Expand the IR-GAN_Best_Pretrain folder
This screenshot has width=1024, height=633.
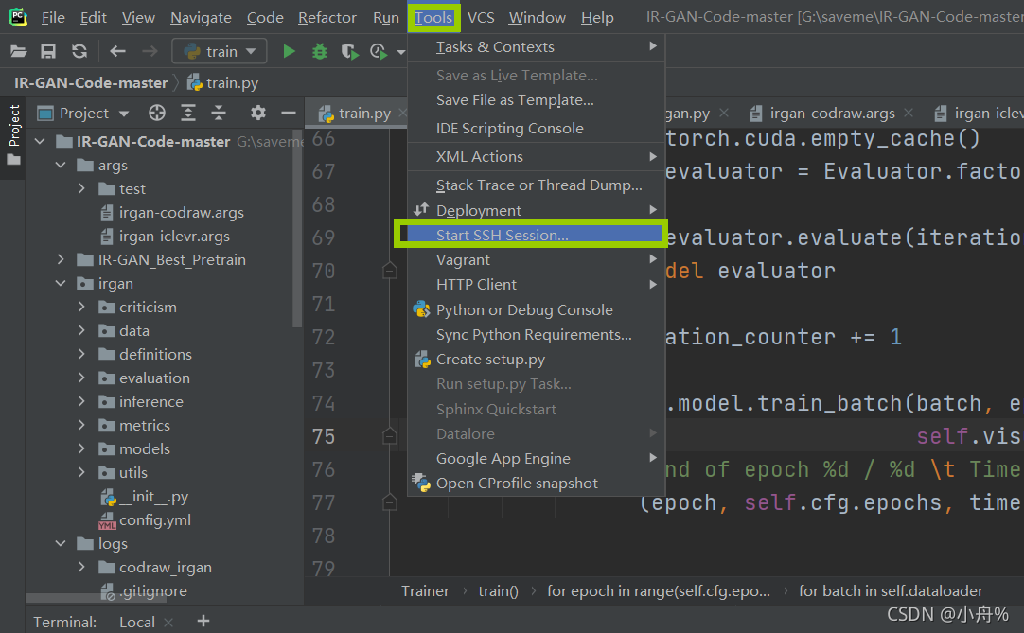pyautogui.click(x=61, y=259)
